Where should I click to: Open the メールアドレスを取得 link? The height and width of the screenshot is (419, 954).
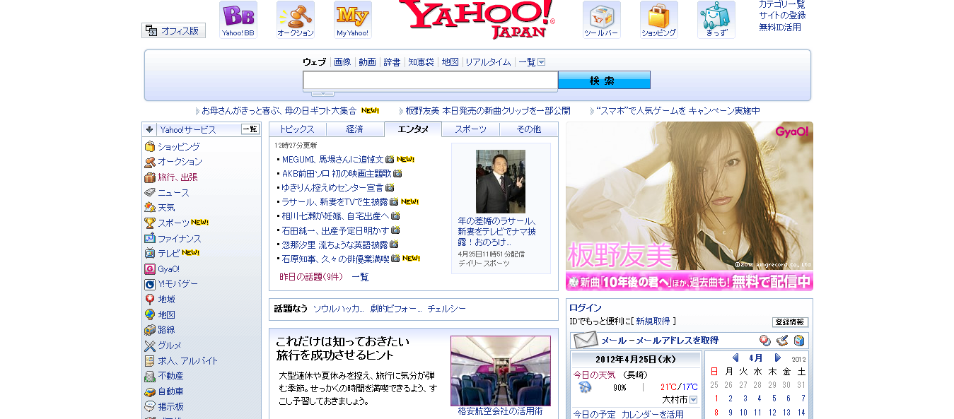click(x=660, y=341)
